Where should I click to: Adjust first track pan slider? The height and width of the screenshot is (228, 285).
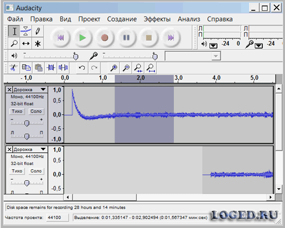tap(27, 136)
